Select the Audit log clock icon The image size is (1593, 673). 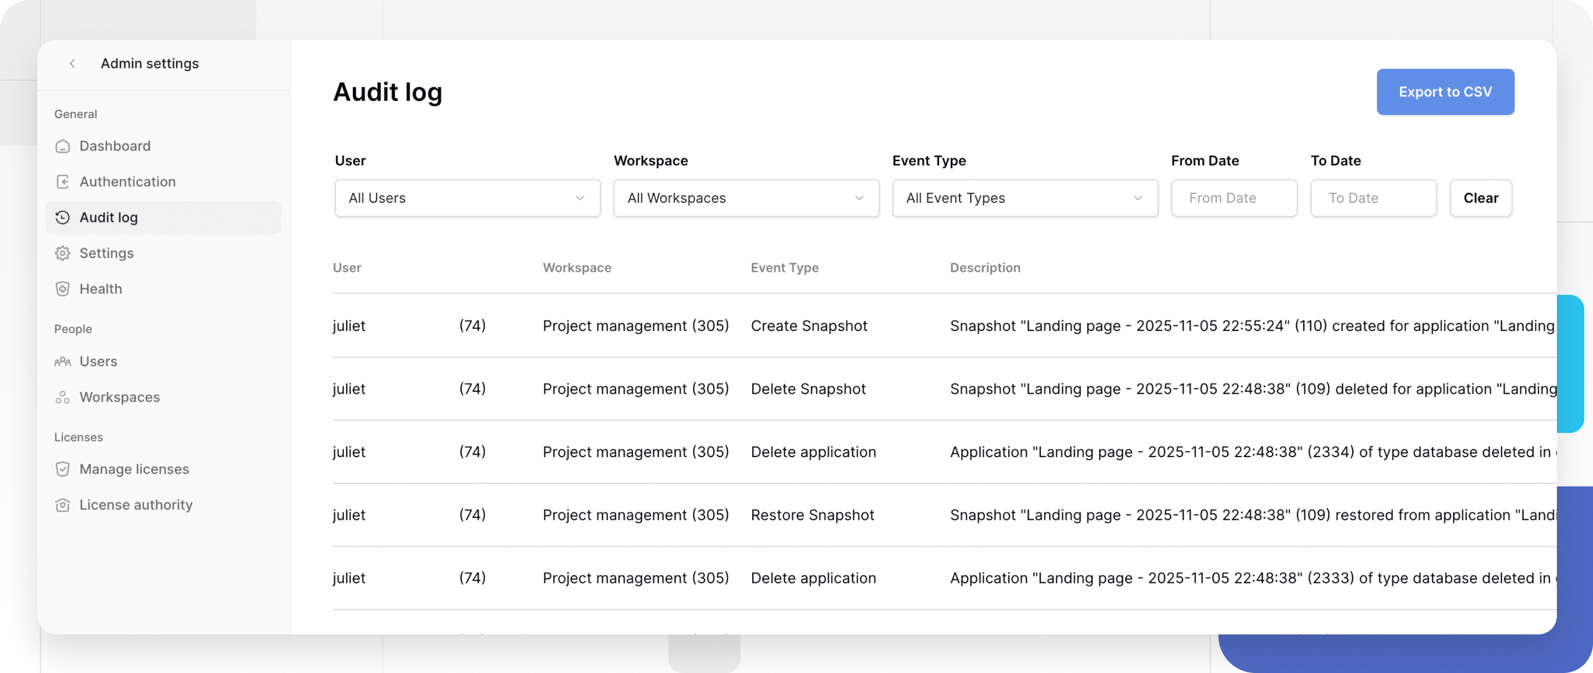pos(63,217)
